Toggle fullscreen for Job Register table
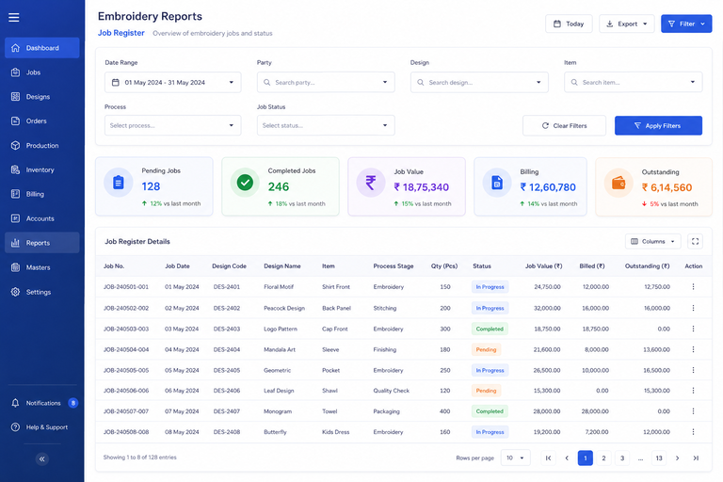The image size is (723, 482). (x=695, y=241)
